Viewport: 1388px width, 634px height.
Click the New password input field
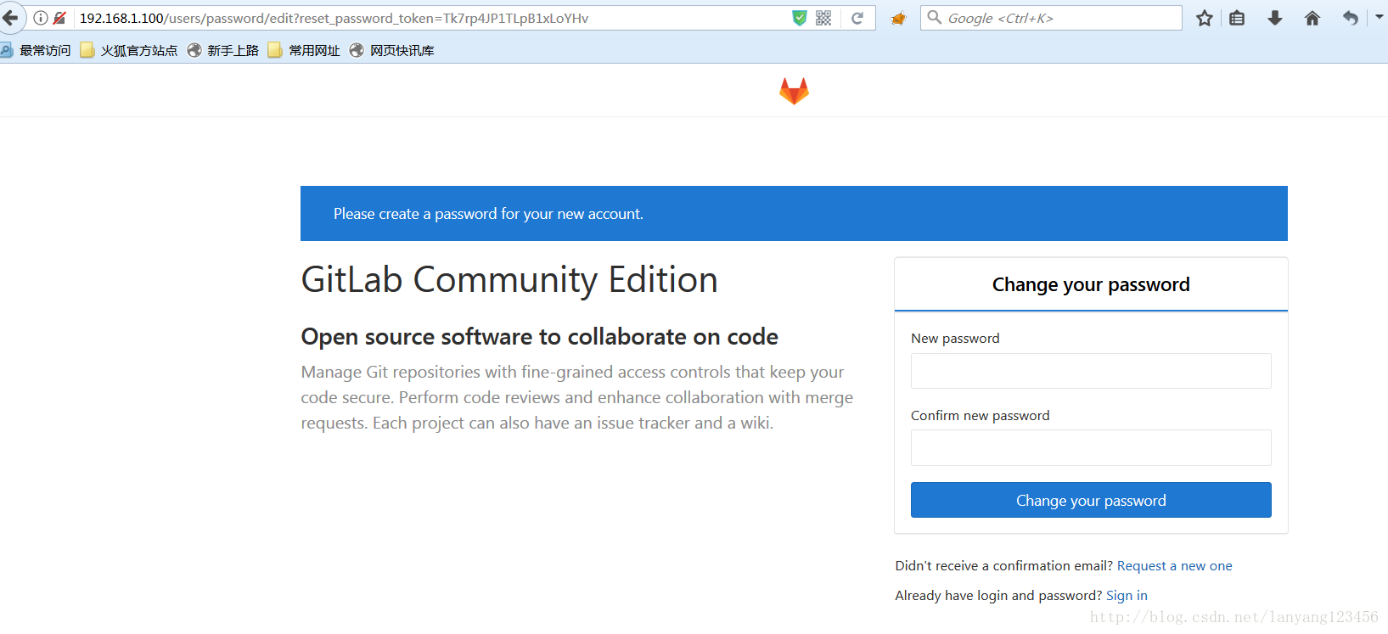pyautogui.click(x=1091, y=371)
